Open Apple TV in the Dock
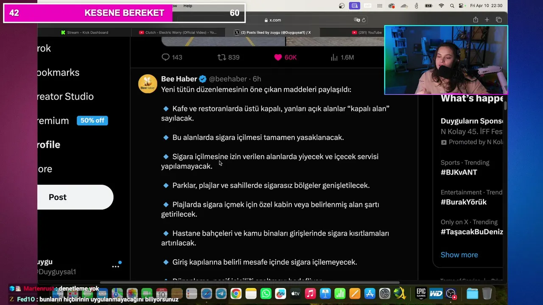The image size is (543, 305). (x=295, y=294)
